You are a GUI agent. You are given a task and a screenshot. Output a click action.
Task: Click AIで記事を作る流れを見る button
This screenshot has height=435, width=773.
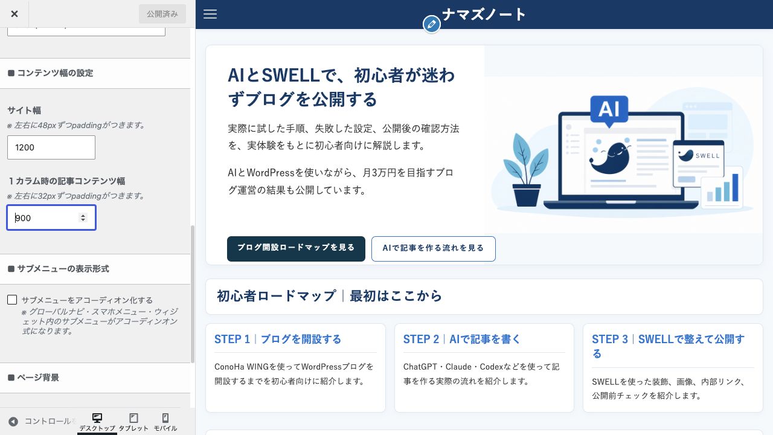tap(434, 248)
